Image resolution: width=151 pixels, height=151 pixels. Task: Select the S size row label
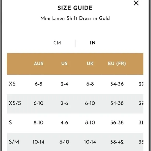10,123
